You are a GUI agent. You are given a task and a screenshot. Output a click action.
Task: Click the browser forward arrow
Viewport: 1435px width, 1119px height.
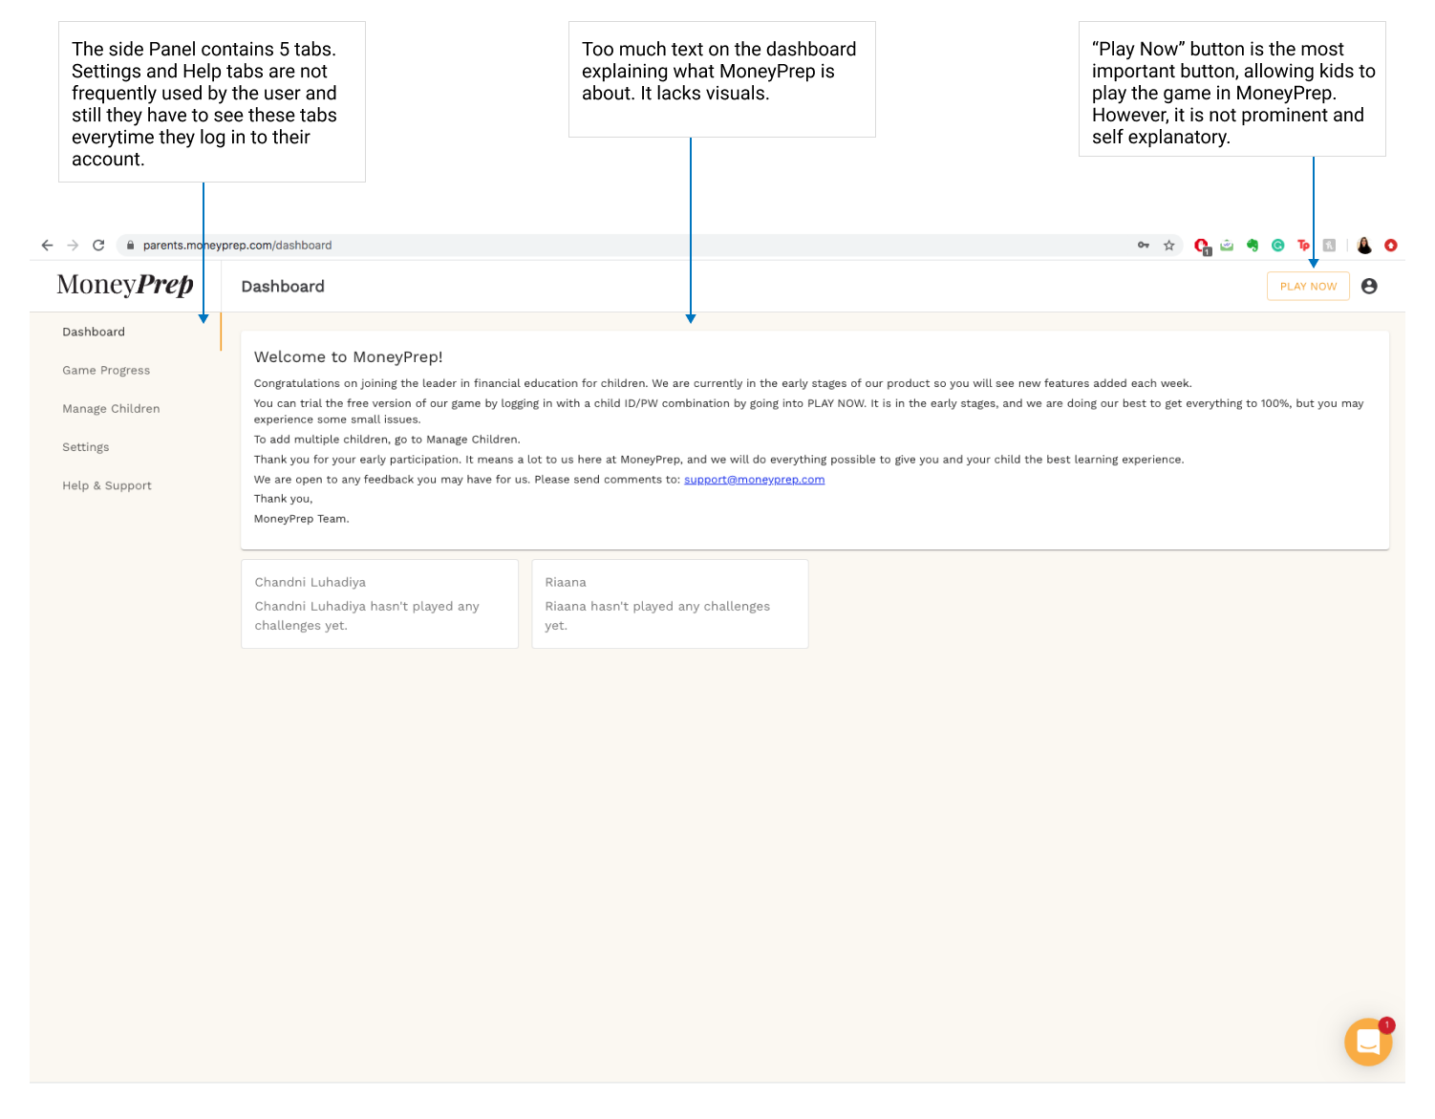tap(73, 246)
